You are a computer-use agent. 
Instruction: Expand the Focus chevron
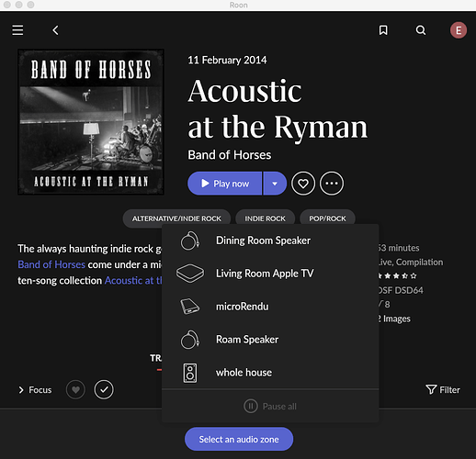coord(21,390)
